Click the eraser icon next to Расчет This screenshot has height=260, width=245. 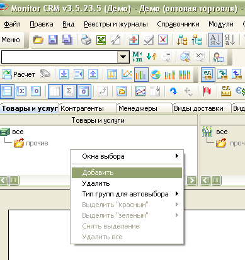[x=45, y=74]
